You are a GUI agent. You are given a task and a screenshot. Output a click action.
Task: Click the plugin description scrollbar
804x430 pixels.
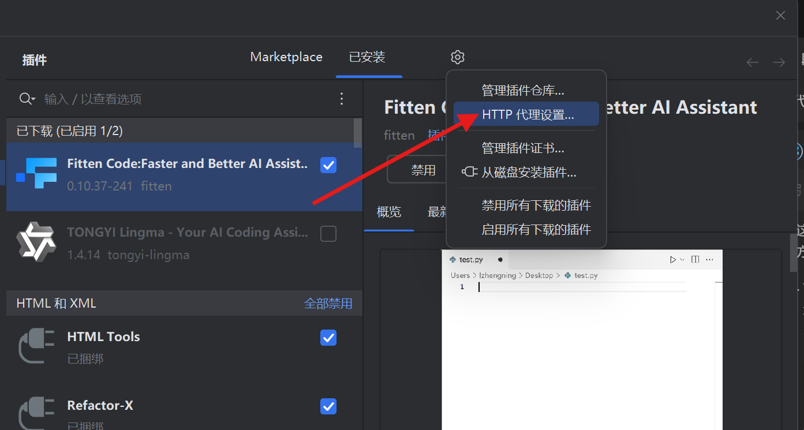click(794, 252)
